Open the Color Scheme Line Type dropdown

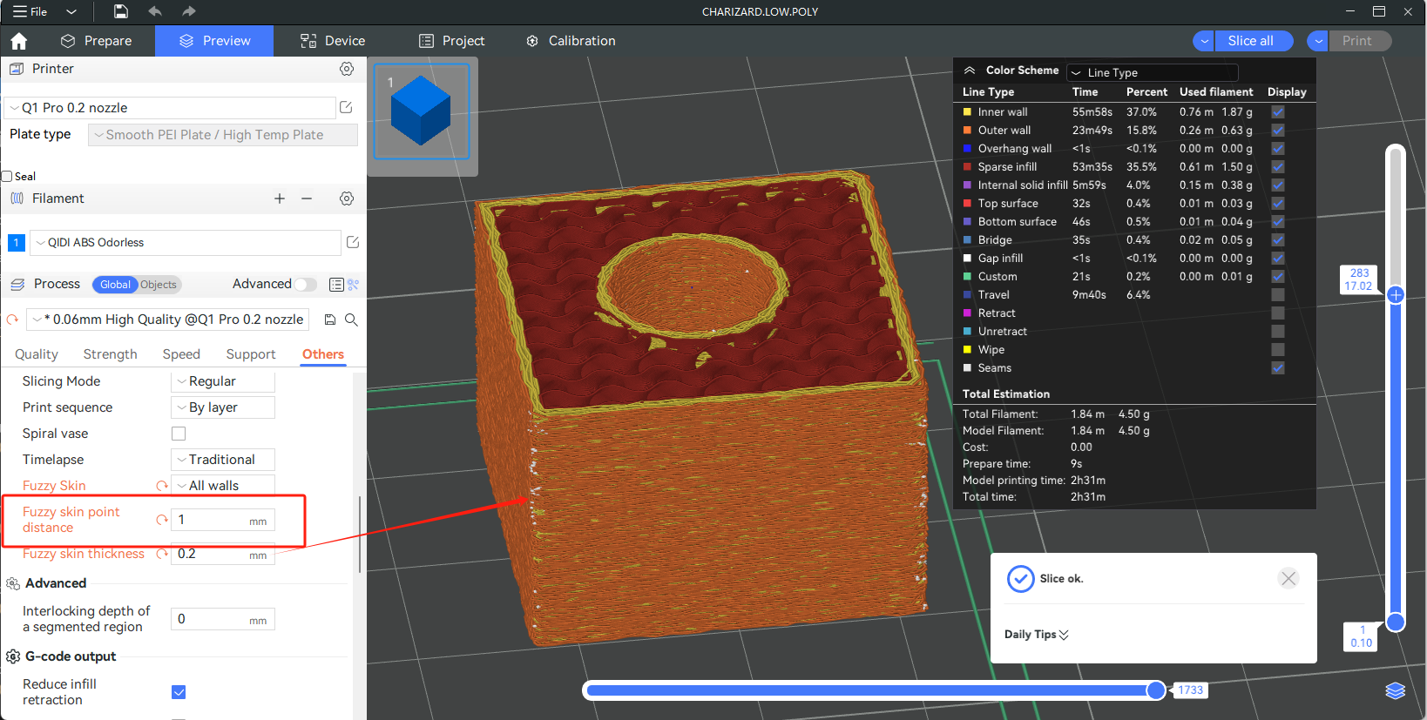(1163, 72)
